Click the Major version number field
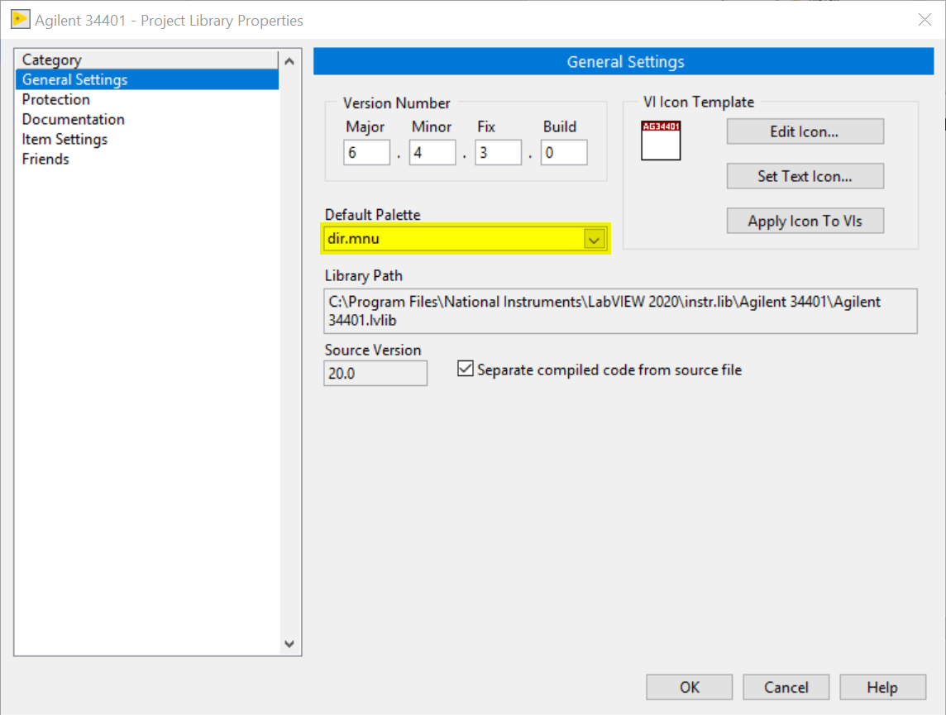The width and height of the screenshot is (946, 715). click(x=367, y=153)
